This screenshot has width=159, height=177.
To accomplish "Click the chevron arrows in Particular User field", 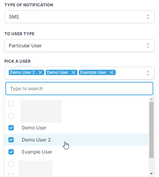I will (148, 46).
